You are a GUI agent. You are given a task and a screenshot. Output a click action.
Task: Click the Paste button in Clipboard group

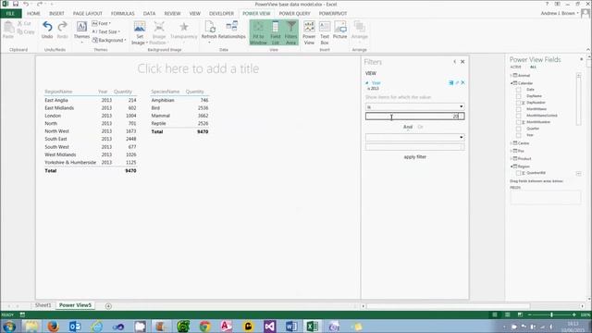tap(8, 30)
